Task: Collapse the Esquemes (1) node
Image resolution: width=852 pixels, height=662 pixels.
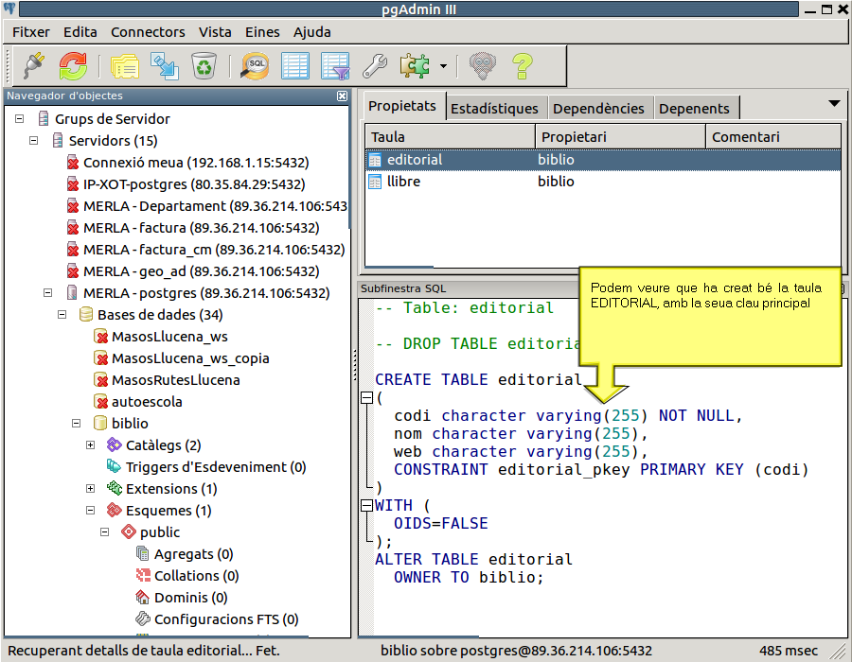Action: click(90, 510)
